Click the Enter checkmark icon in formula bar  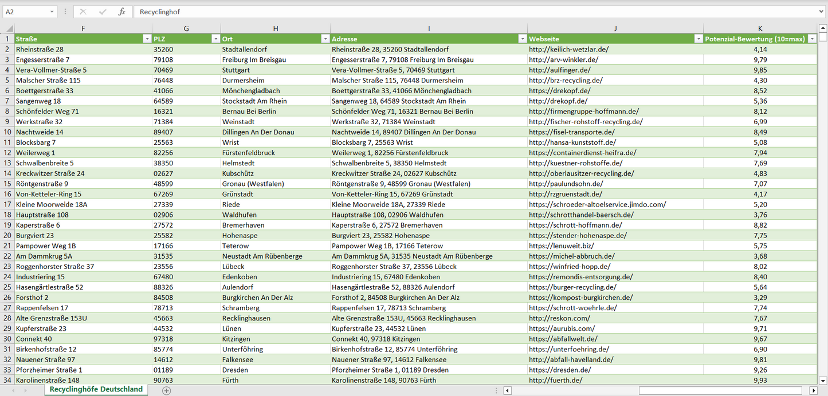(x=103, y=11)
